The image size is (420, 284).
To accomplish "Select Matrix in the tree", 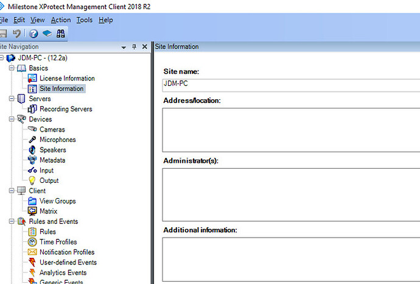I will tap(48, 211).
